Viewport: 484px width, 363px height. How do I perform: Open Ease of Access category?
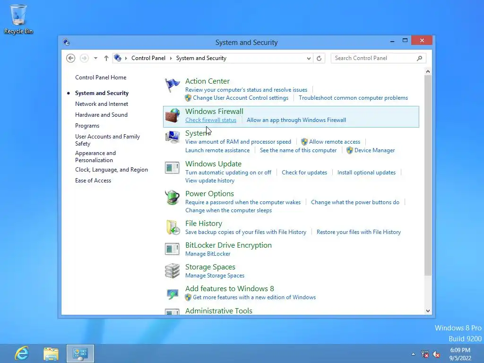[x=93, y=181]
